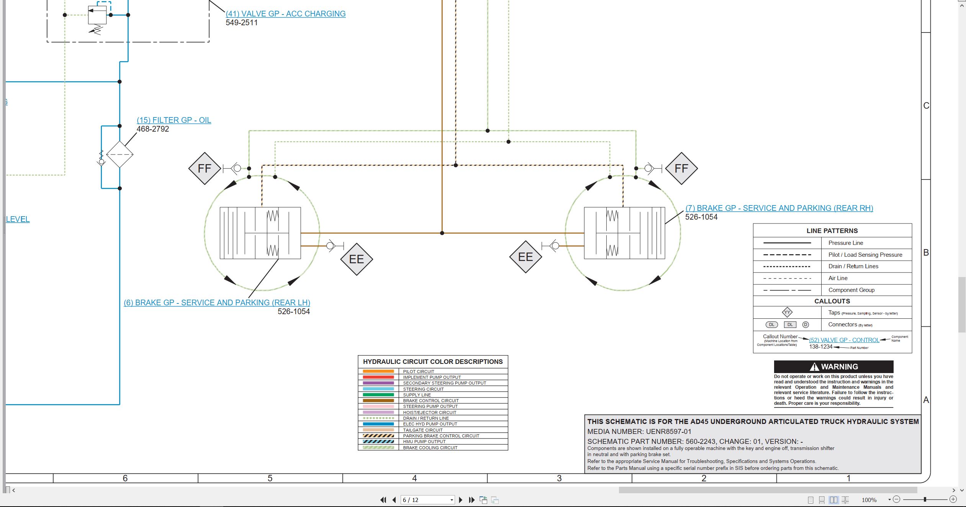Click the horizontal scrollbar thumb
The image size is (966, 507).
pos(768,490)
